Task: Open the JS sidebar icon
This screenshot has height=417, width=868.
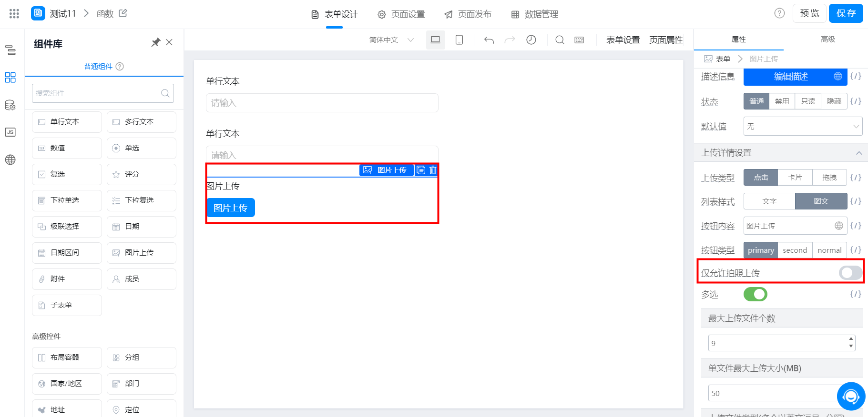Action: coord(10,132)
